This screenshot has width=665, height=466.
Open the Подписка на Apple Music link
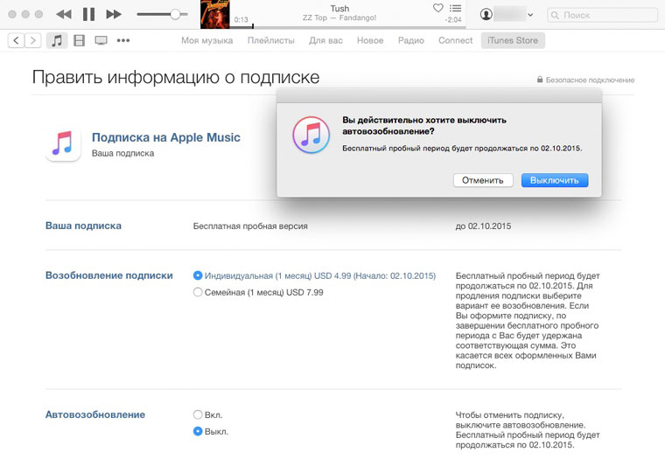click(x=166, y=137)
